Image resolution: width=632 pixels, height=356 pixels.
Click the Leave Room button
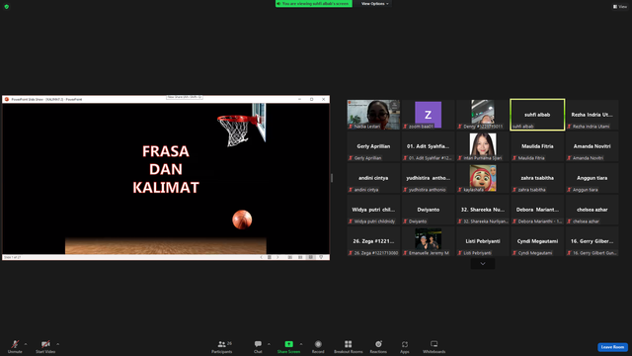612,347
